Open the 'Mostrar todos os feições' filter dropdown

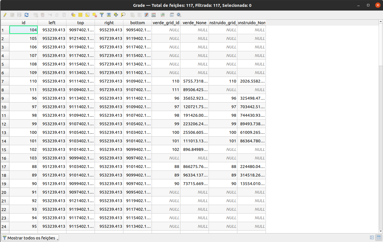pos(30,238)
